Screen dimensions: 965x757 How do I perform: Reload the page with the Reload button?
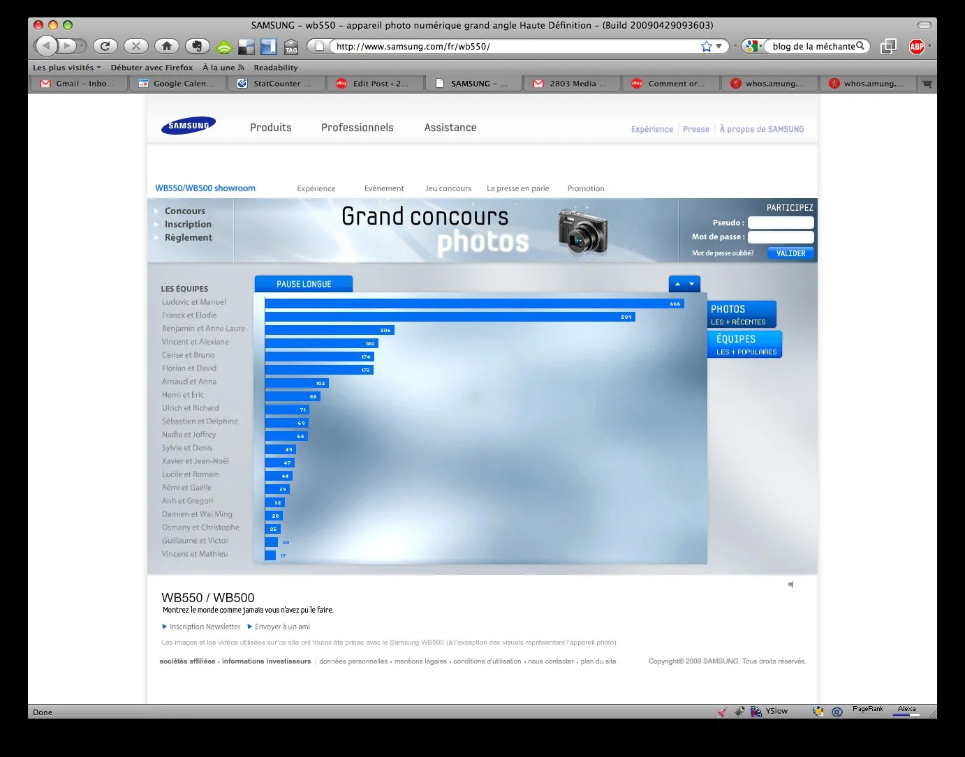pyautogui.click(x=105, y=46)
